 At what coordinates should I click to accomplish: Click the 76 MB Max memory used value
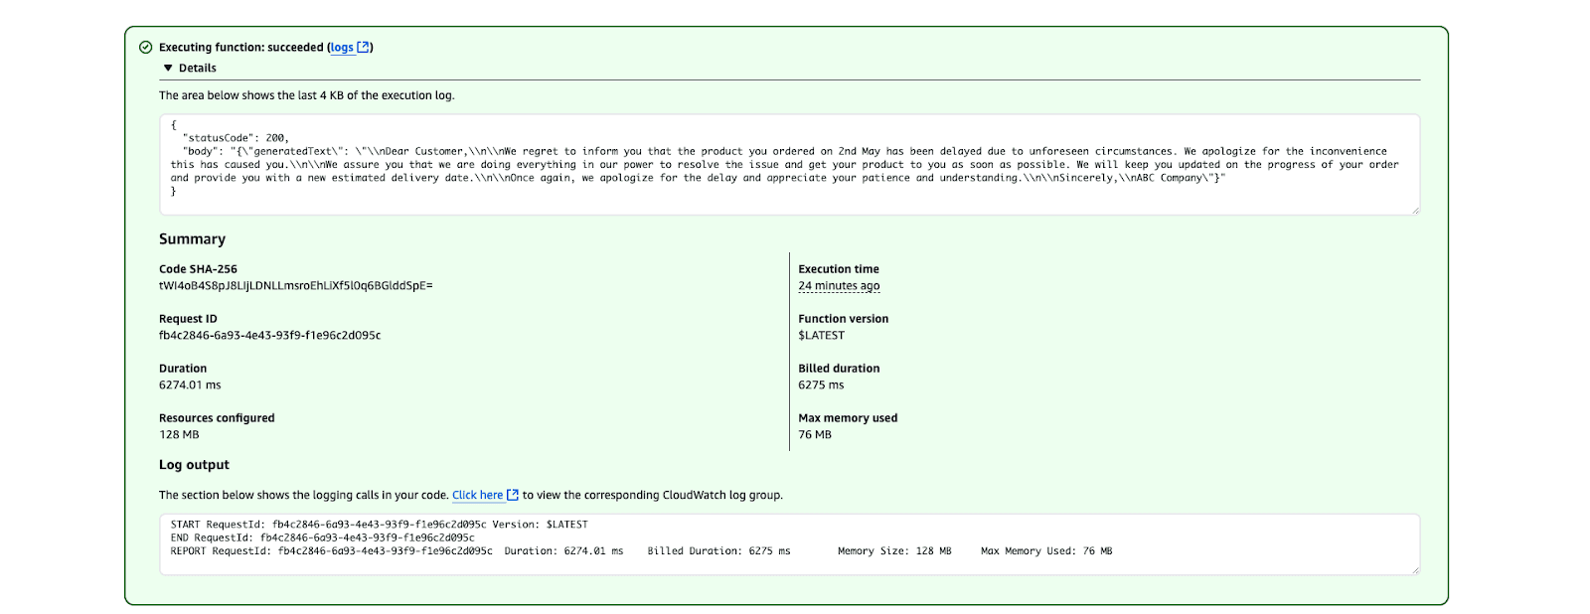point(815,435)
